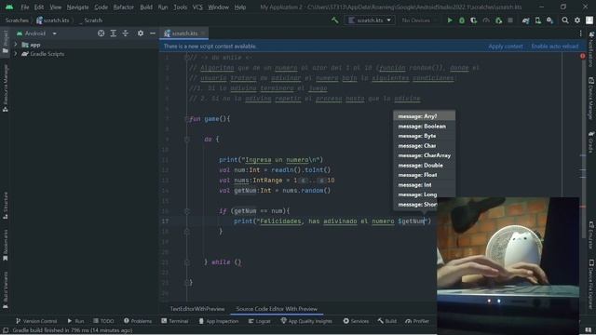
Task: Click the Stop square button
Action: click(x=510, y=20)
